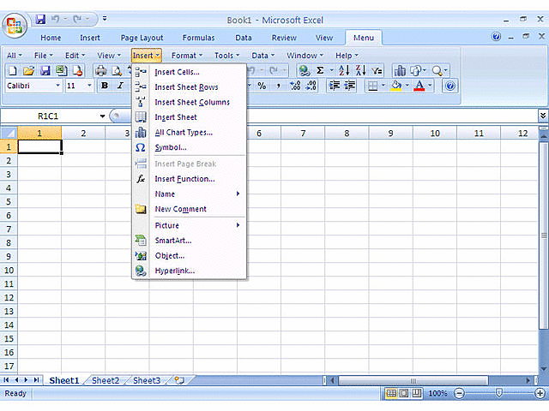Image resolution: width=549 pixels, height=411 pixels.
Task: Click the Decrease Decimal icon
Action: click(x=311, y=86)
